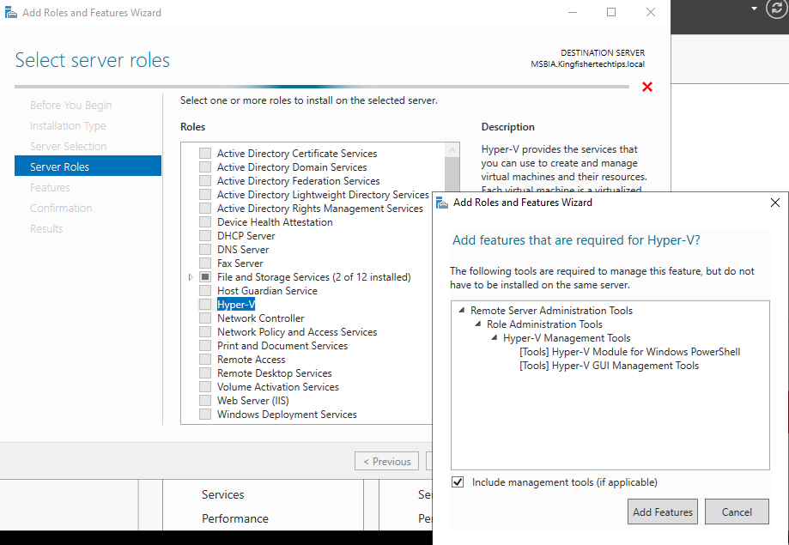This screenshot has height=545, width=789.
Task: Select Active Directory Rights Management Services text
Action: pyautogui.click(x=320, y=209)
